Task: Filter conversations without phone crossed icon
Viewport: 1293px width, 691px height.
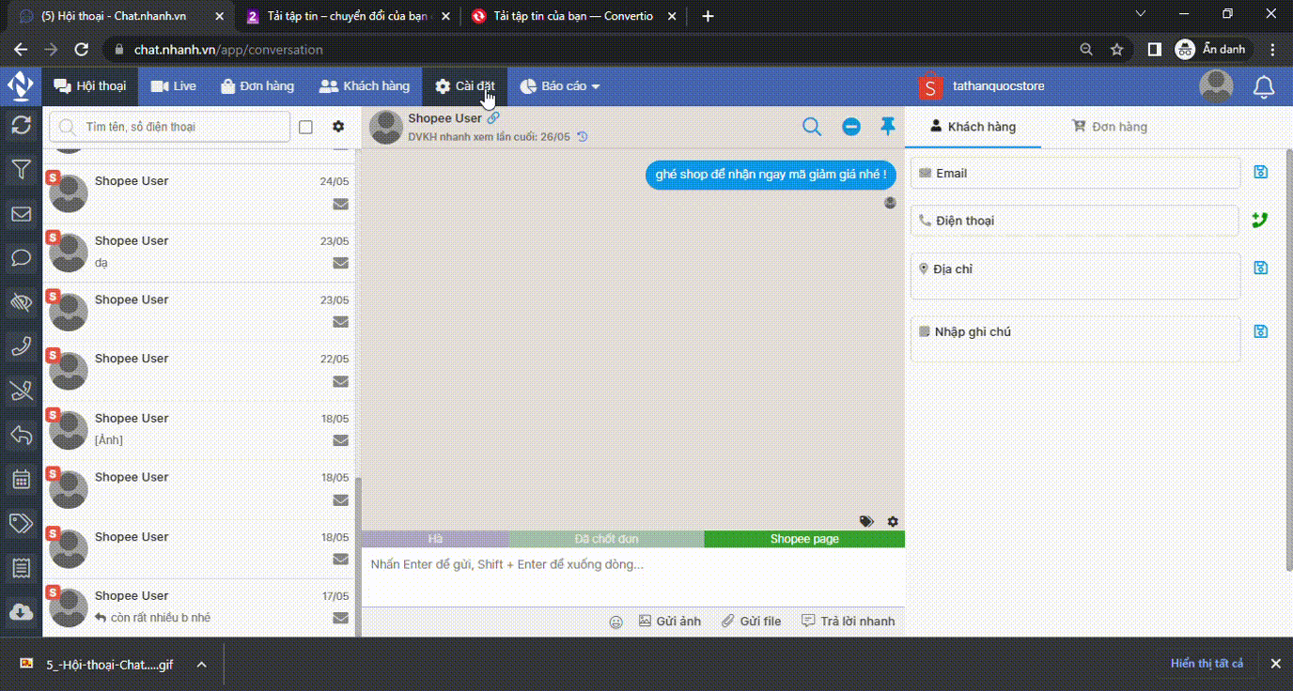Action: click(x=21, y=392)
